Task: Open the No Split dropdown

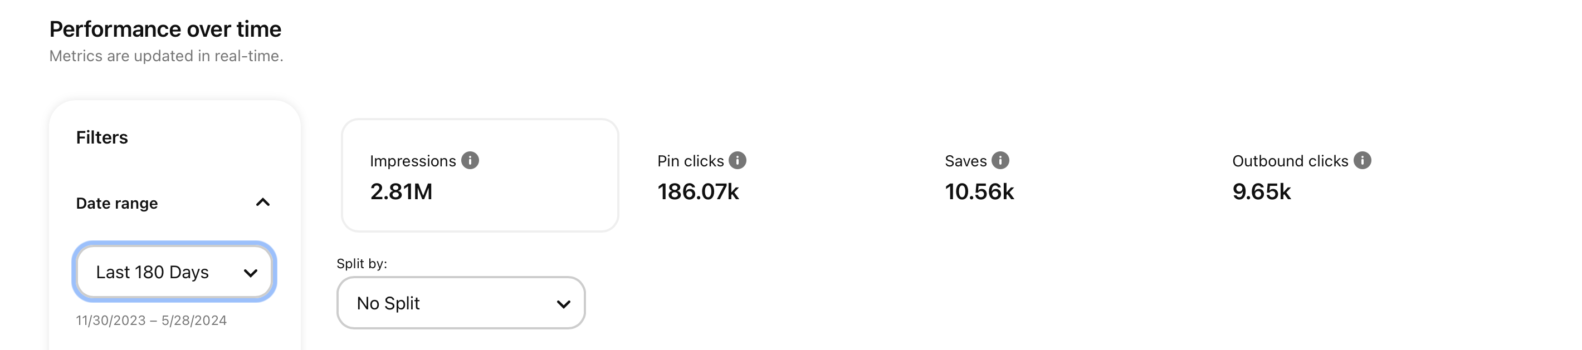Action: (461, 303)
